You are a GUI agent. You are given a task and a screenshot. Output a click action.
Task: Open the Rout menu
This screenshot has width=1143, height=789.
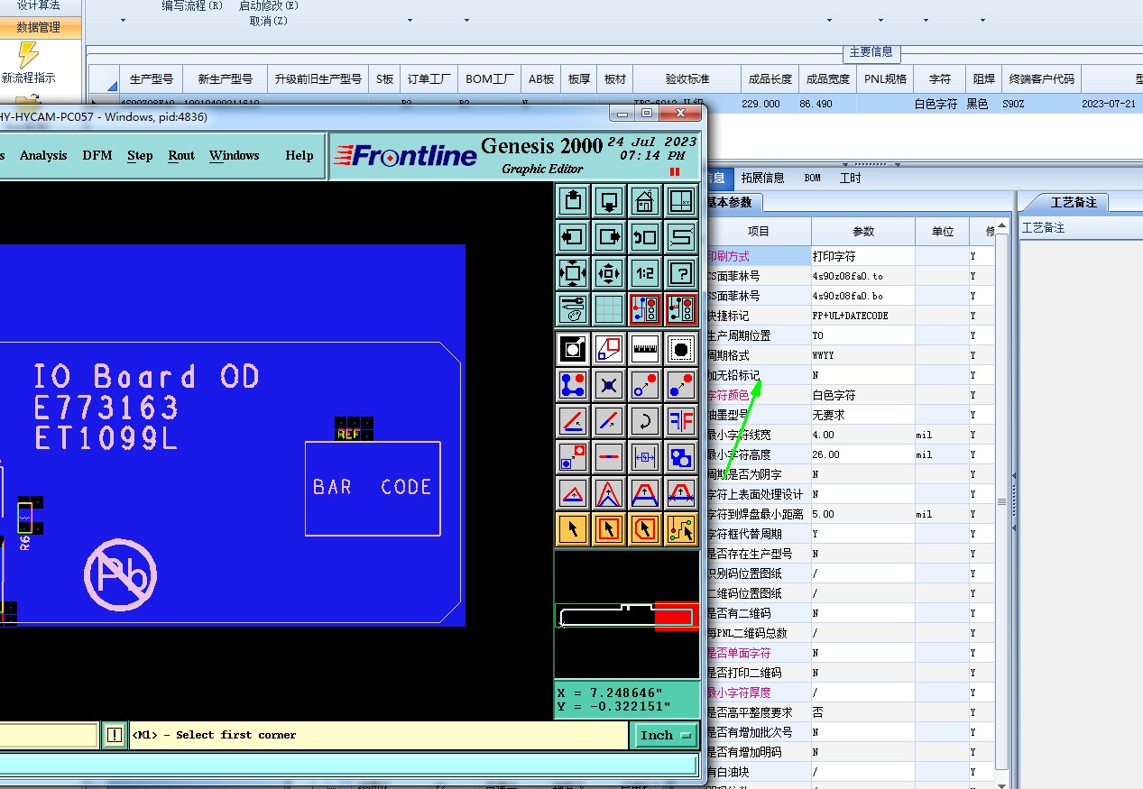pyautogui.click(x=181, y=155)
